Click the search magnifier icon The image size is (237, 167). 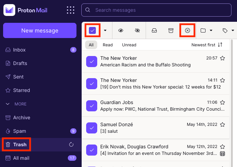(x=88, y=10)
